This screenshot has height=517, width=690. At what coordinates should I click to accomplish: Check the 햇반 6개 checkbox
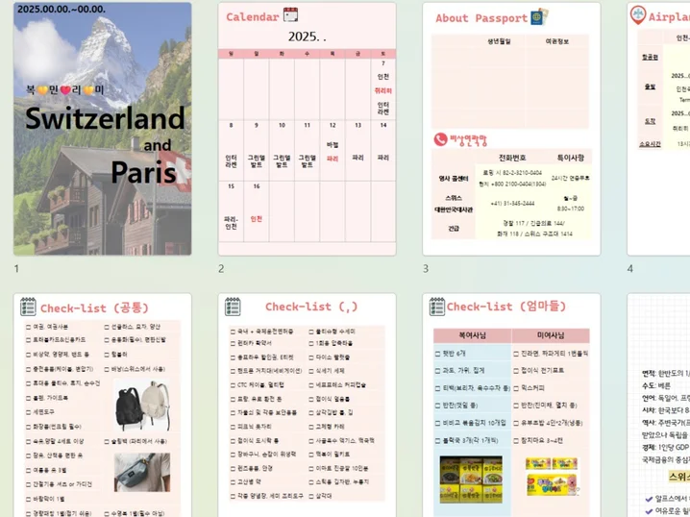click(436, 355)
